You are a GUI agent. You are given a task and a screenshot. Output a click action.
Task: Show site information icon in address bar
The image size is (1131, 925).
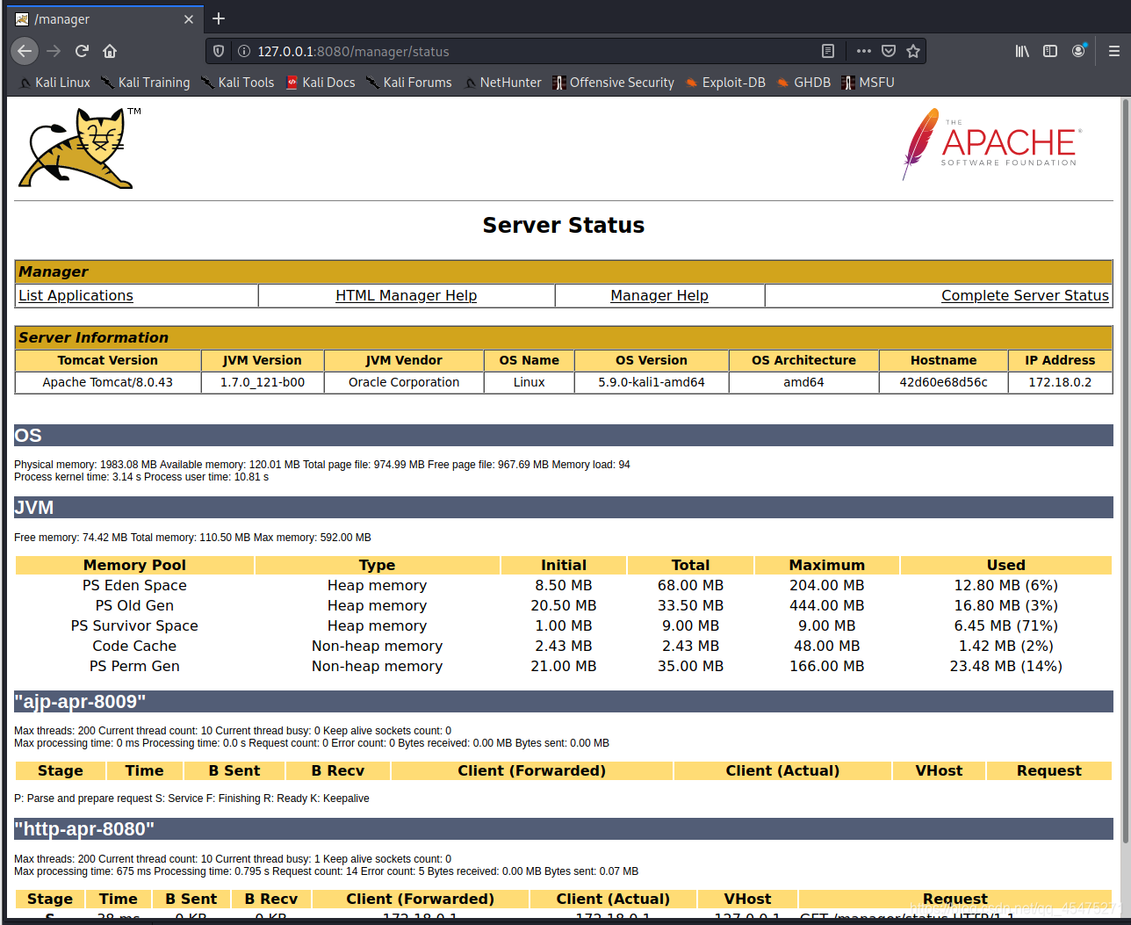coord(244,51)
